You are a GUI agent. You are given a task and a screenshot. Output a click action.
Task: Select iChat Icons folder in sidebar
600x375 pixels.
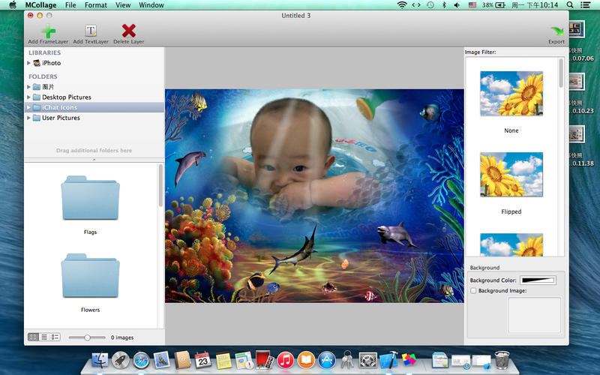(59, 107)
